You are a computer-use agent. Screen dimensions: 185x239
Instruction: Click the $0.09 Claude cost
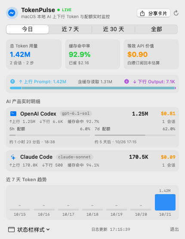(x=168, y=157)
